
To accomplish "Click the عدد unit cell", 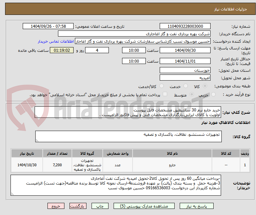I will (118, 165).
